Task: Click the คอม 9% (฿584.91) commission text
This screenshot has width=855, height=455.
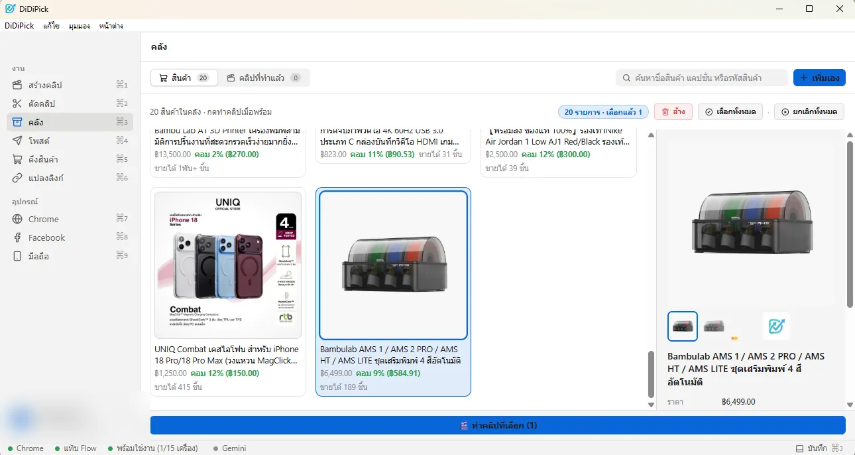Action: pyautogui.click(x=388, y=373)
